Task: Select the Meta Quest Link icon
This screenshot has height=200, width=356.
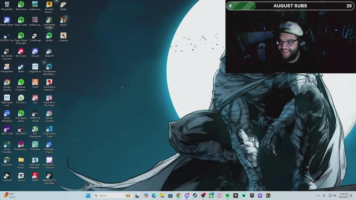Action: click(x=7, y=101)
